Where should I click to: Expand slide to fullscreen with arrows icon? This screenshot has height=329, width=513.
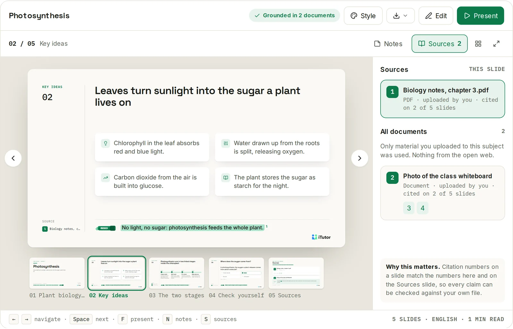[496, 44]
